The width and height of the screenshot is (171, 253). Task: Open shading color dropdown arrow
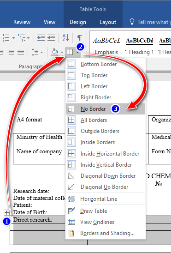62,52
